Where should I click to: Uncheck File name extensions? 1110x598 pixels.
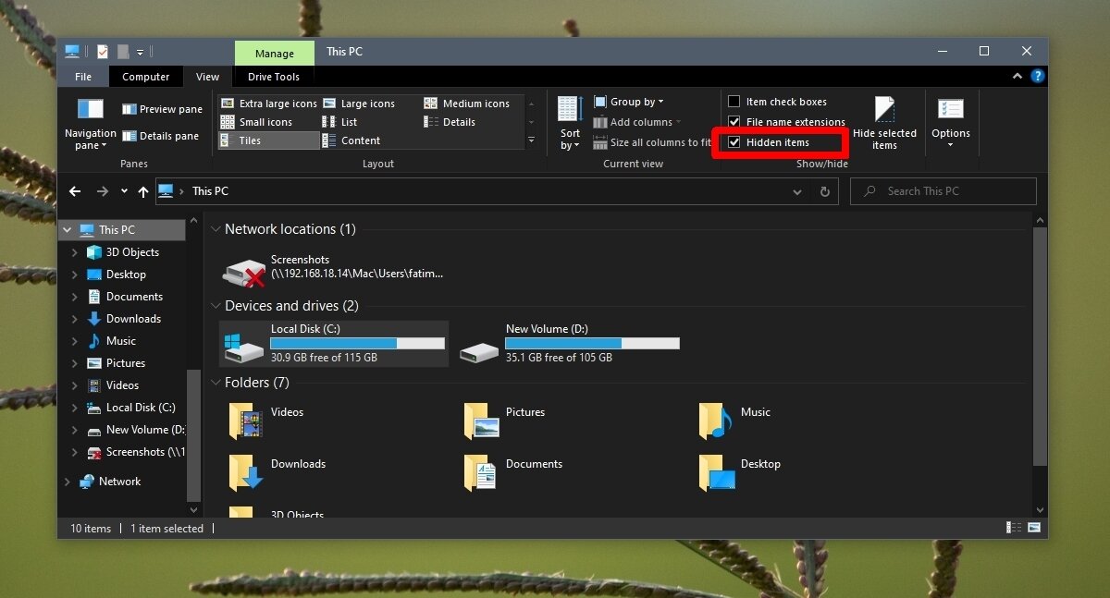pos(734,122)
